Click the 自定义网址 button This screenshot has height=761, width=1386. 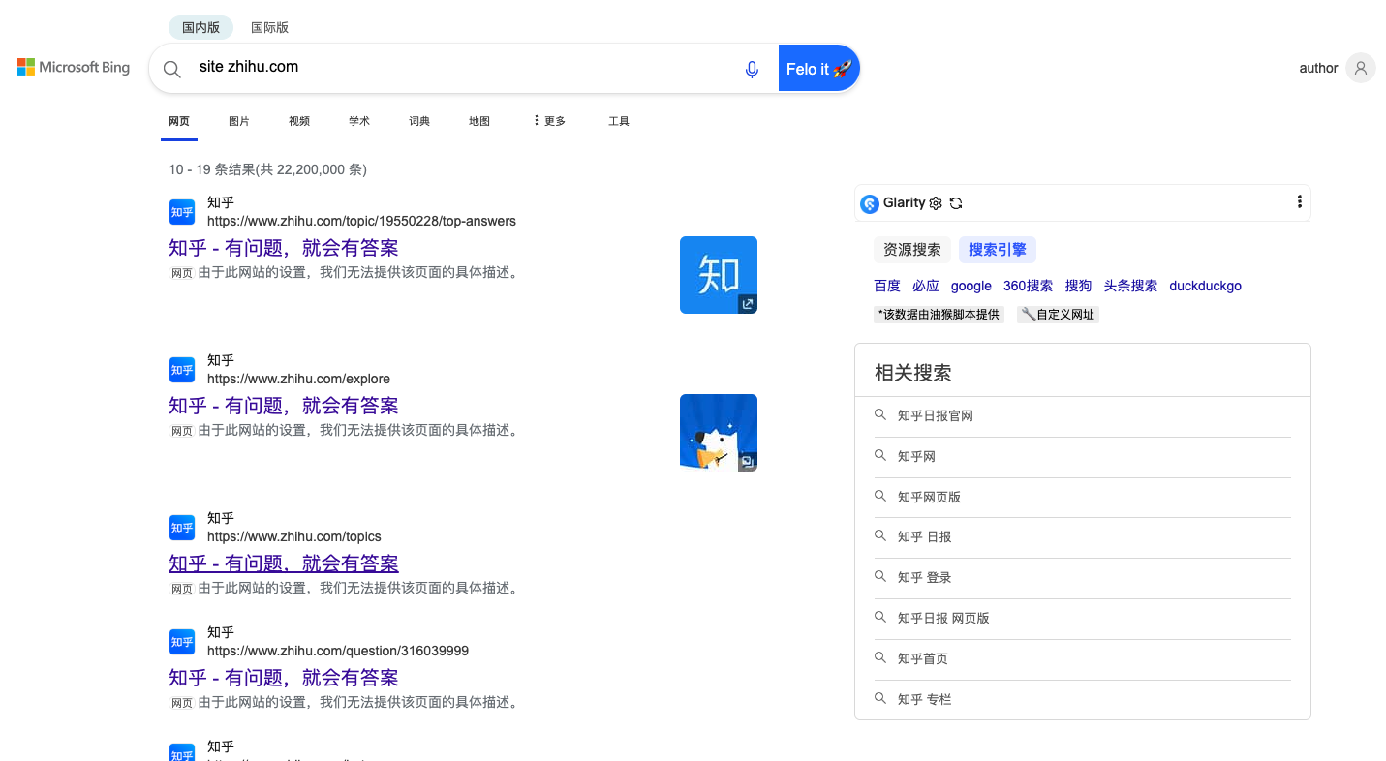pos(1058,315)
